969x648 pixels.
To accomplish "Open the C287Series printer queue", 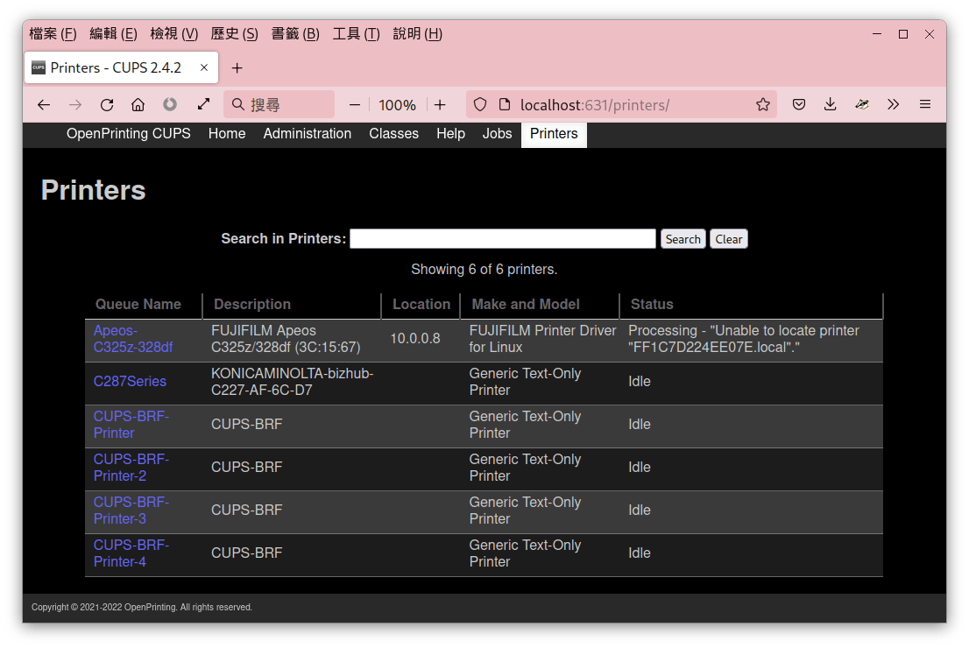I will [x=130, y=382].
